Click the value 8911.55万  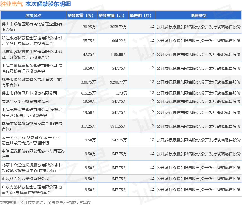(x=118, y=126)
